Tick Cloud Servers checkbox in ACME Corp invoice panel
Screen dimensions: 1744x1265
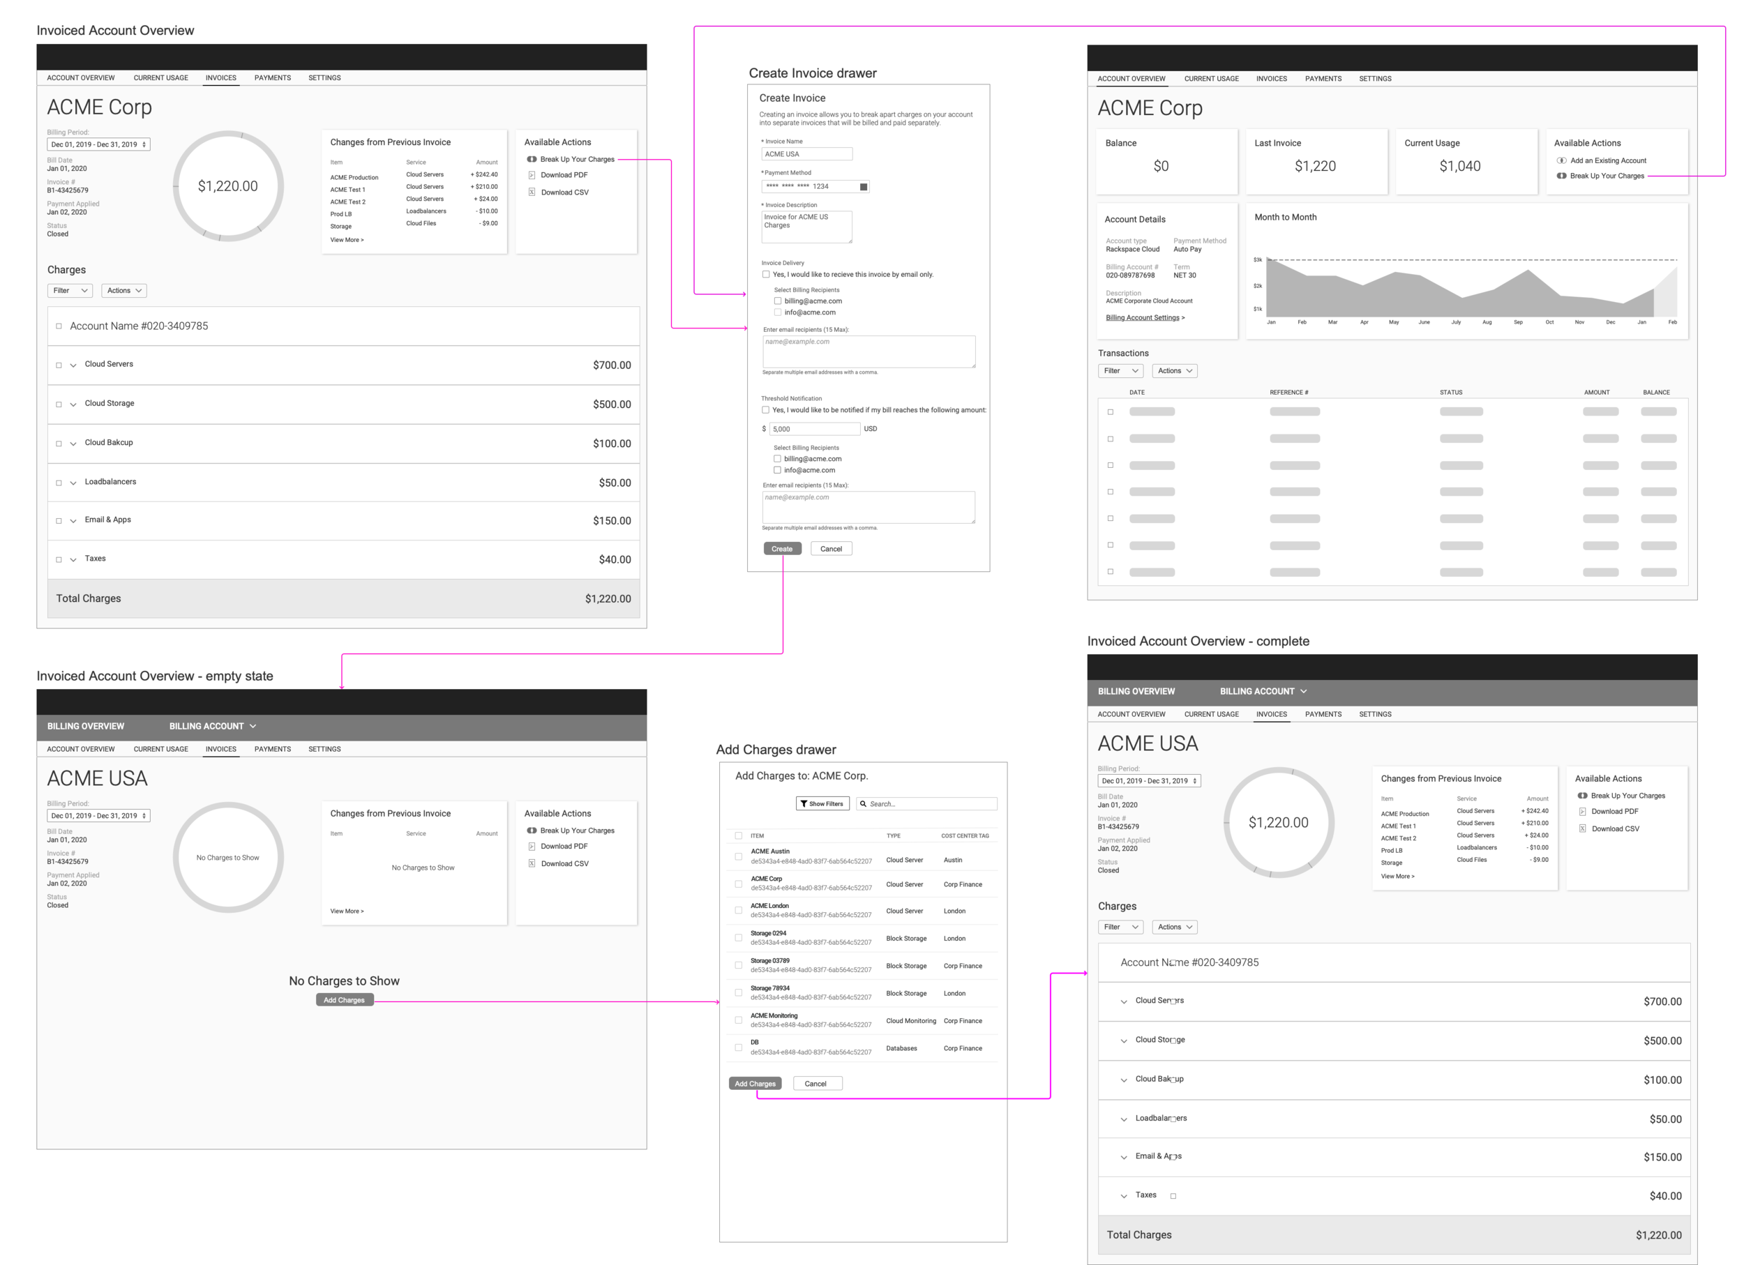pyautogui.click(x=59, y=365)
